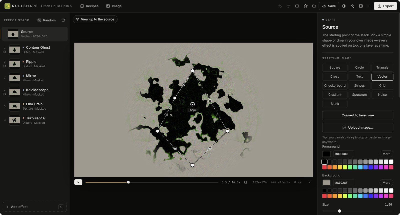Click the Export button
This screenshot has width=400, height=215.
[x=385, y=6]
